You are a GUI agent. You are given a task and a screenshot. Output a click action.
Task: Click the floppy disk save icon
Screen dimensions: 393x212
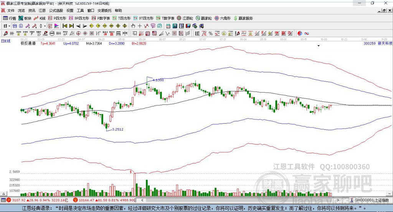[x=188, y=26]
